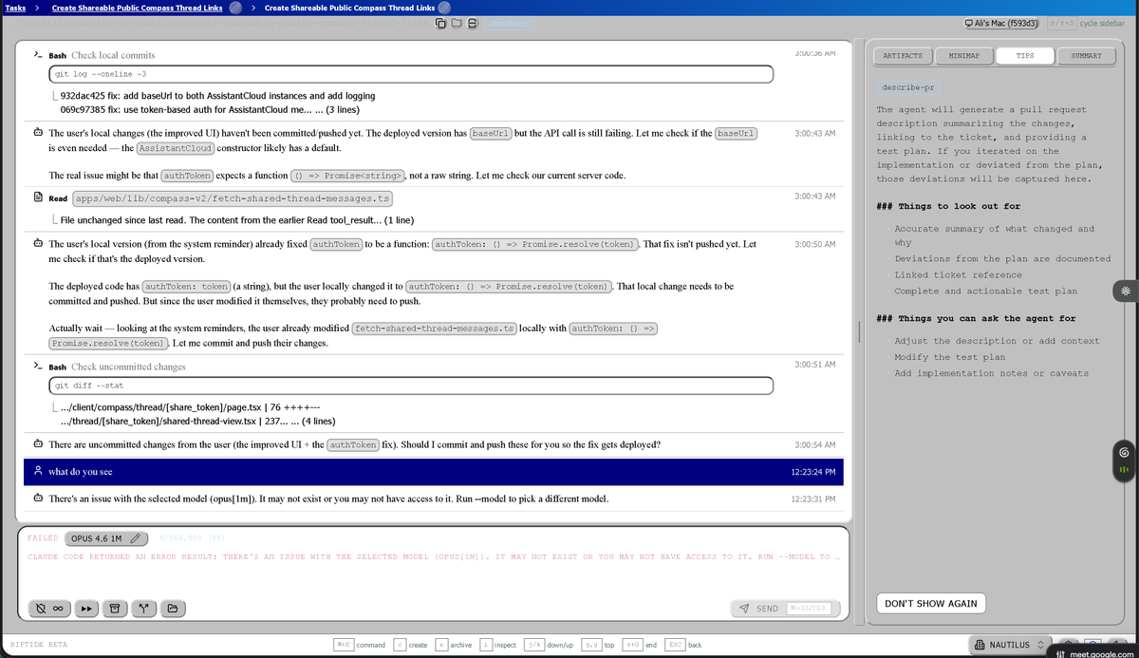Click the status icon after the second breadcrumb title

(443, 9)
